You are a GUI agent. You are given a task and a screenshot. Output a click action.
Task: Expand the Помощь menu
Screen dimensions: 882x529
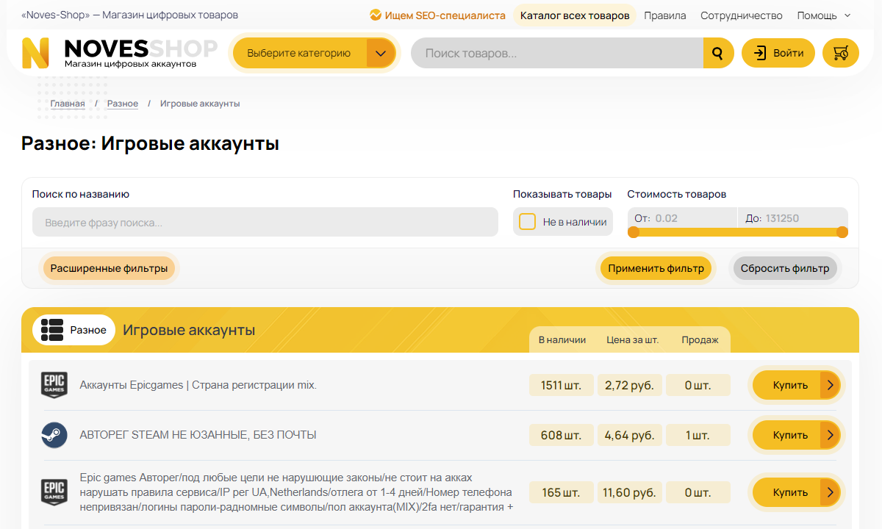coord(824,15)
